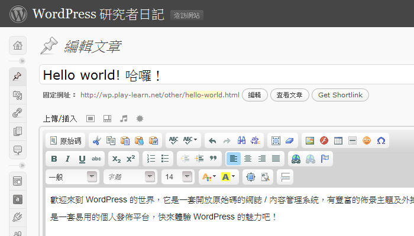Click the add image upload icon
This screenshot has height=236, width=414.
(90, 119)
